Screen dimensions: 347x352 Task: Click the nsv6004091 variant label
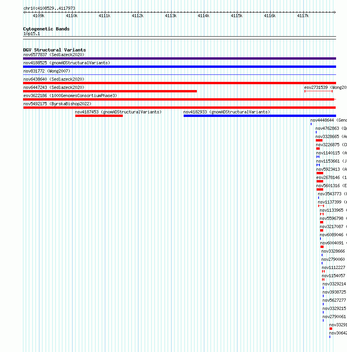(333, 243)
